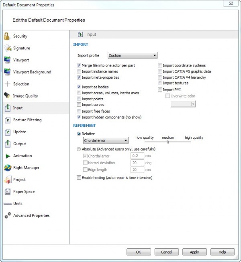Viewport: 241px width, 262px height.
Task: Click the Selection crosshair icon
Action: [x=7, y=84]
